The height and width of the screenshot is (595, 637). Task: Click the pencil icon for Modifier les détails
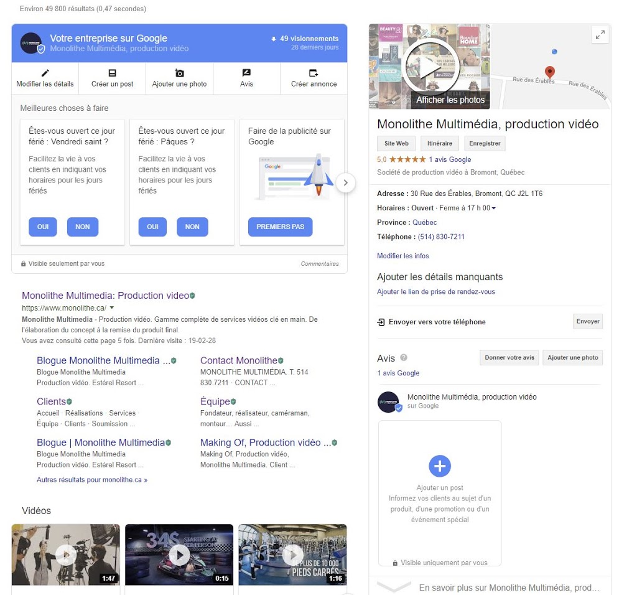45,73
